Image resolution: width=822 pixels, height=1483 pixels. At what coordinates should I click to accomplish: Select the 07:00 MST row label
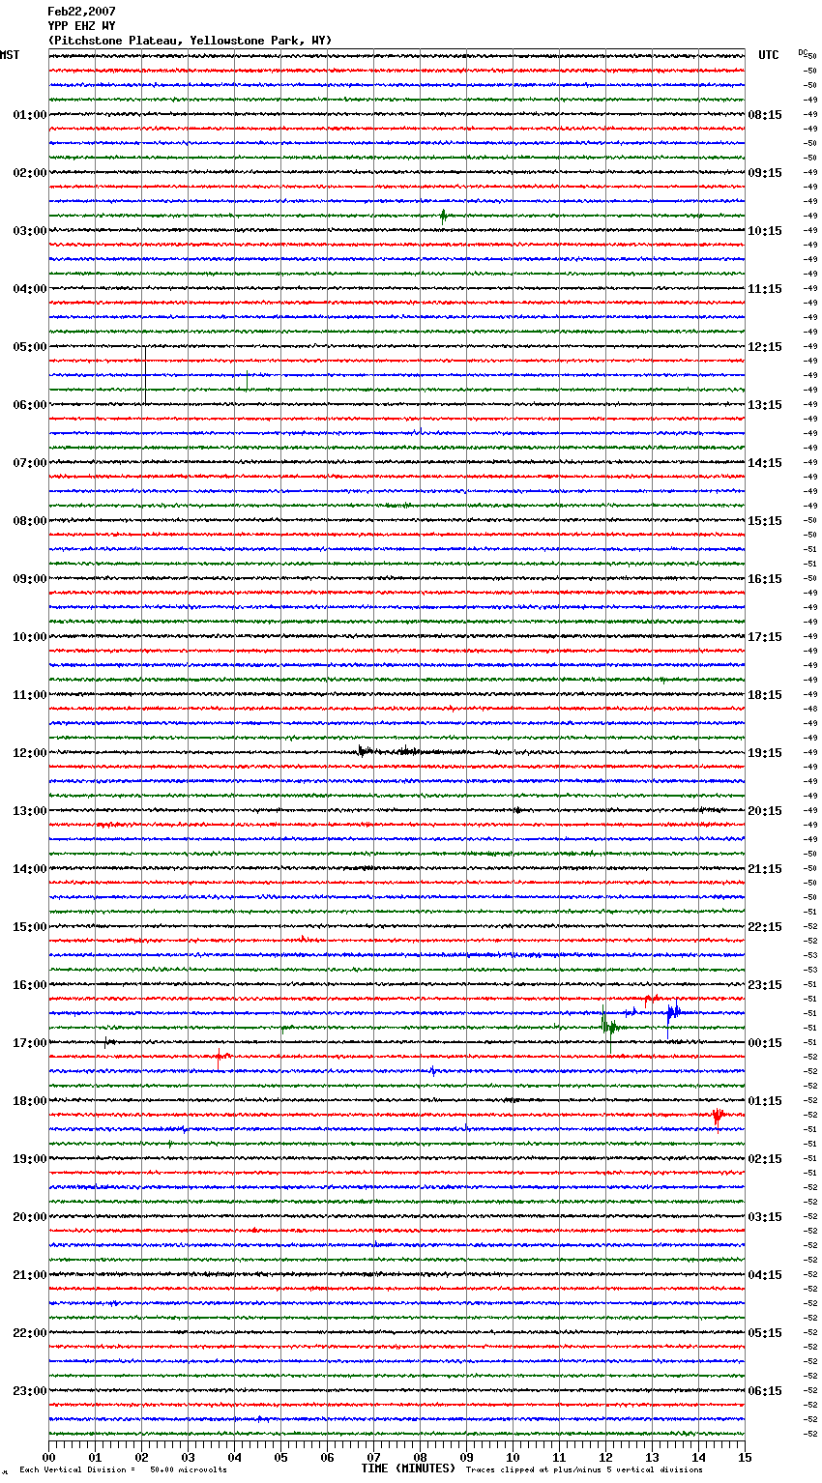pyautogui.click(x=29, y=463)
